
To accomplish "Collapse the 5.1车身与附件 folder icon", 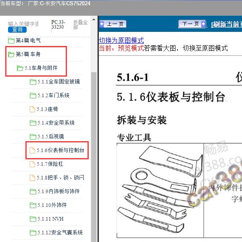I will (20, 68).
